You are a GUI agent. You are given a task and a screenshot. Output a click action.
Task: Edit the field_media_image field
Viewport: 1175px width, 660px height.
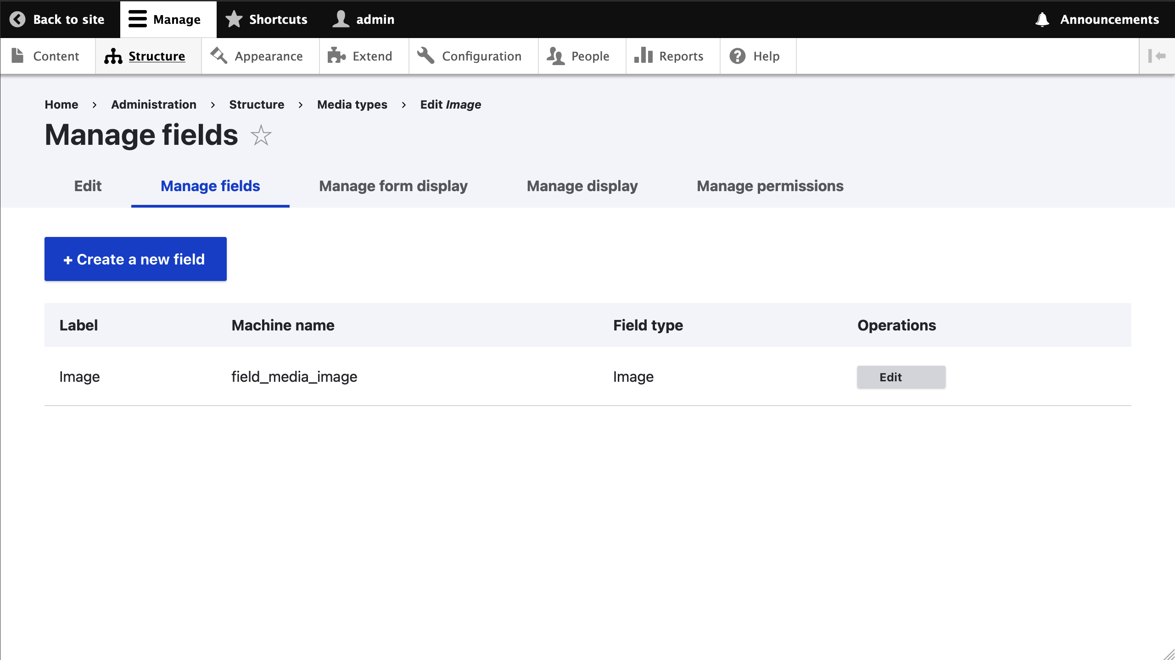[x=901, y=377]
